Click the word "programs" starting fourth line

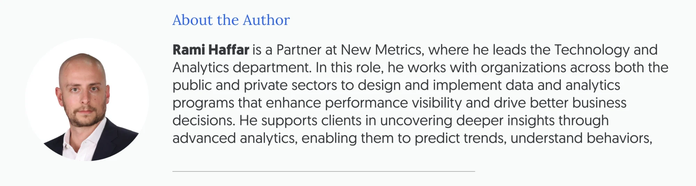pyautogui.click(x=203, y=103)
